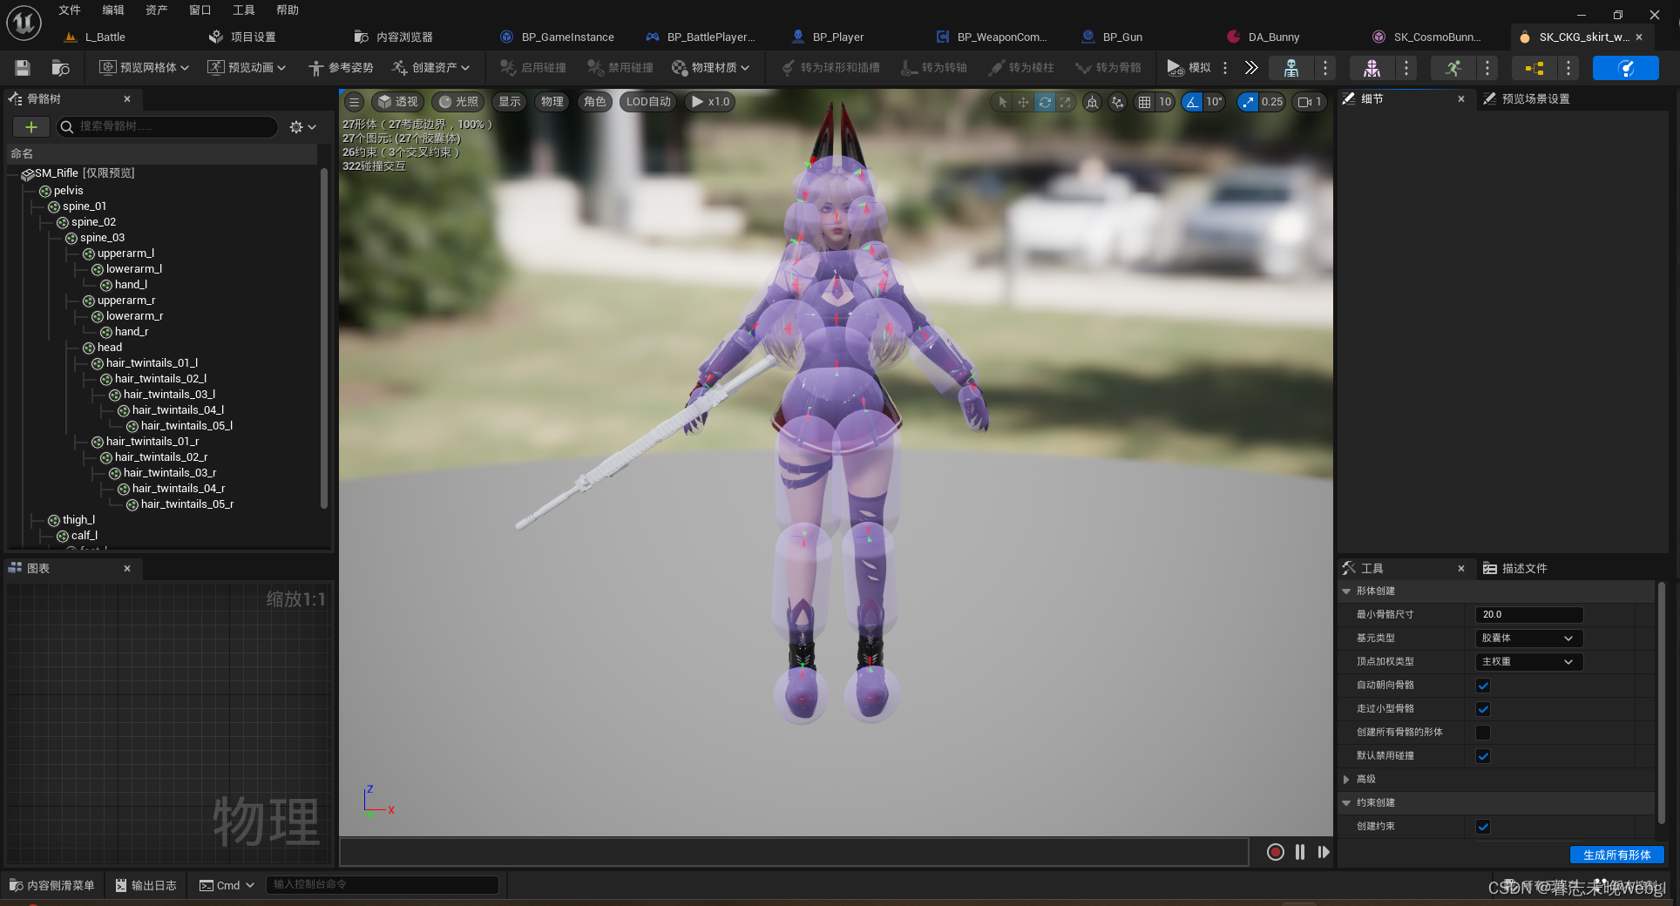This screenshot has width=1680, height=906.
Task: Save the physics asset with the floppy icon
Action: (x=23, y=68)
